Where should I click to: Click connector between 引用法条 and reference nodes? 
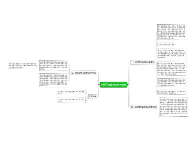coord(87,96)
